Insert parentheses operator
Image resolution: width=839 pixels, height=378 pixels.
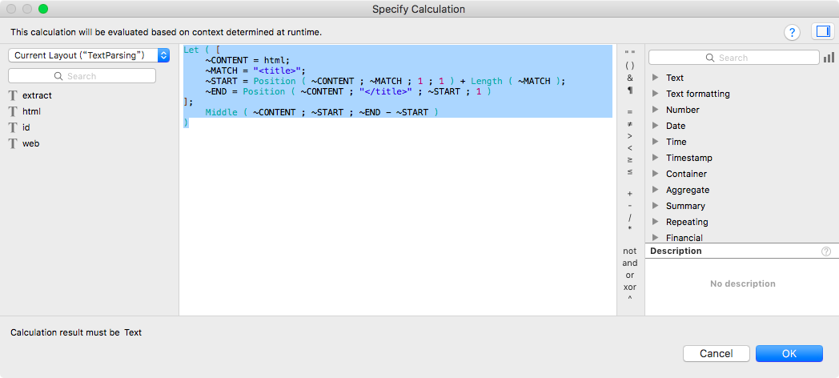[x=630, y=66]
